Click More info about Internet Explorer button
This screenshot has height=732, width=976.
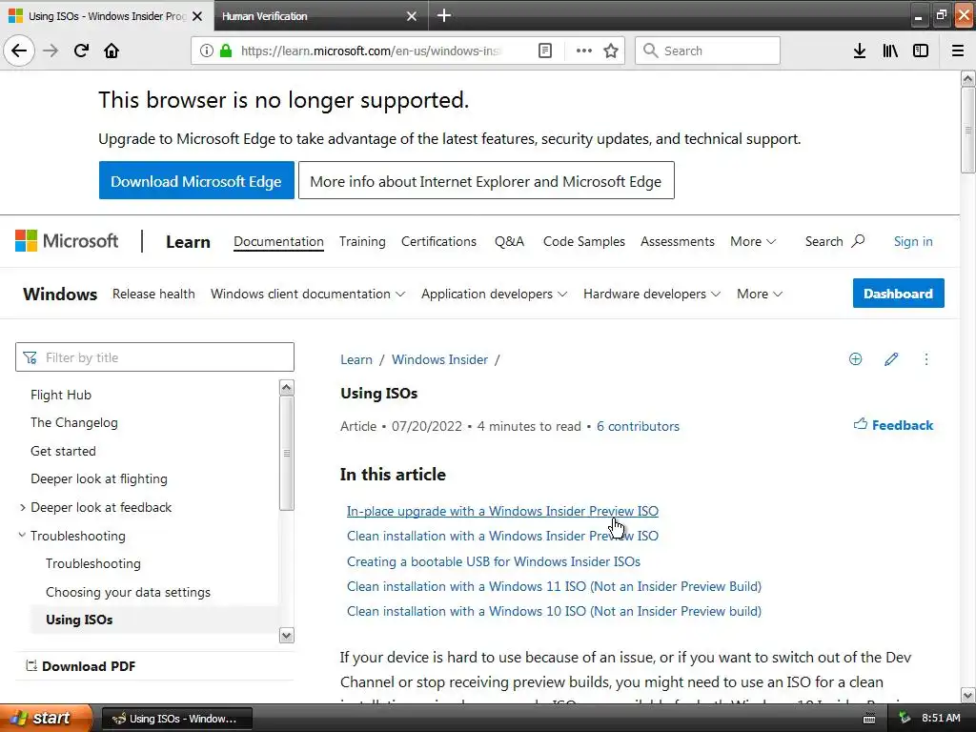click(486, 181)
